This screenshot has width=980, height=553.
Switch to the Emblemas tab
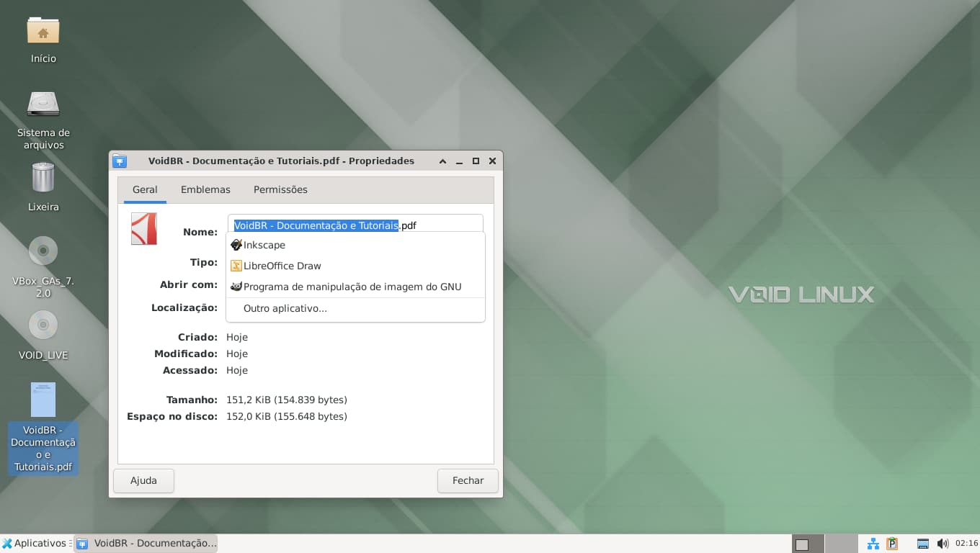tap(205, 189)
